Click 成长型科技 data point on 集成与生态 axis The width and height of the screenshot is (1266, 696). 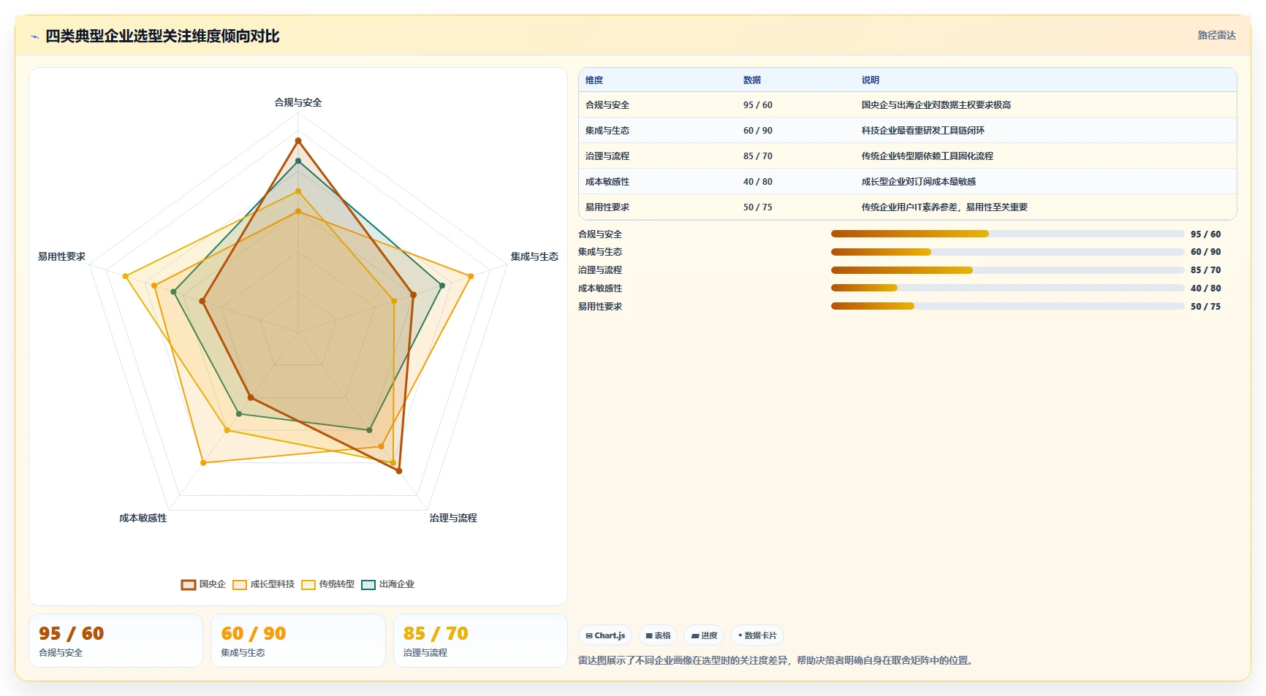[x=471, y=276]
